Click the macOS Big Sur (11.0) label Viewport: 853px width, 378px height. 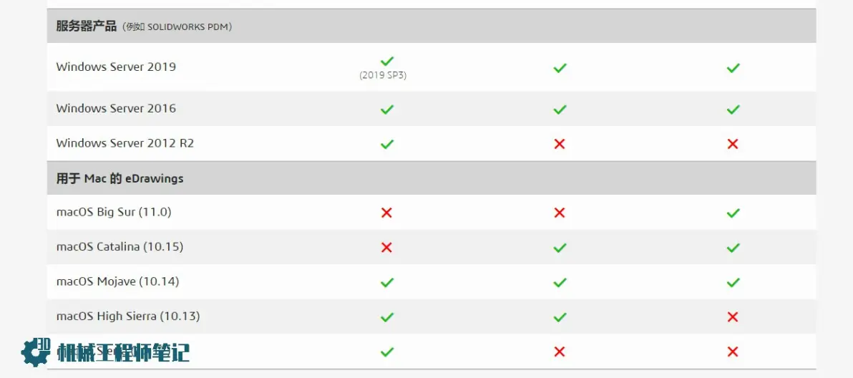pos(114,212)
